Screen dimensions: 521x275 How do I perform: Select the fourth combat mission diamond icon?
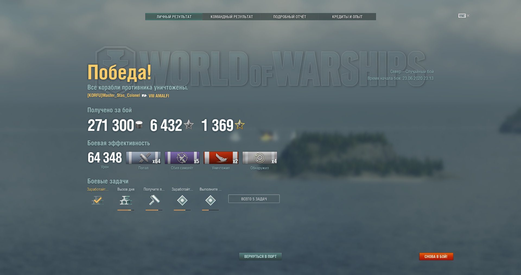182,200
